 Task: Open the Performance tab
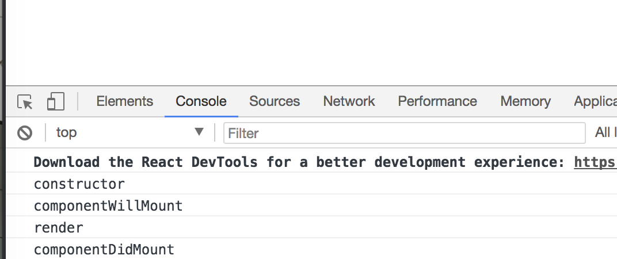click(437, 102)
